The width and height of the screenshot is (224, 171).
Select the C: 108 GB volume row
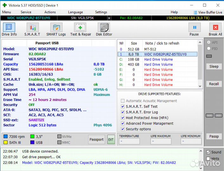pyautogui.click(x=157, y=60)
